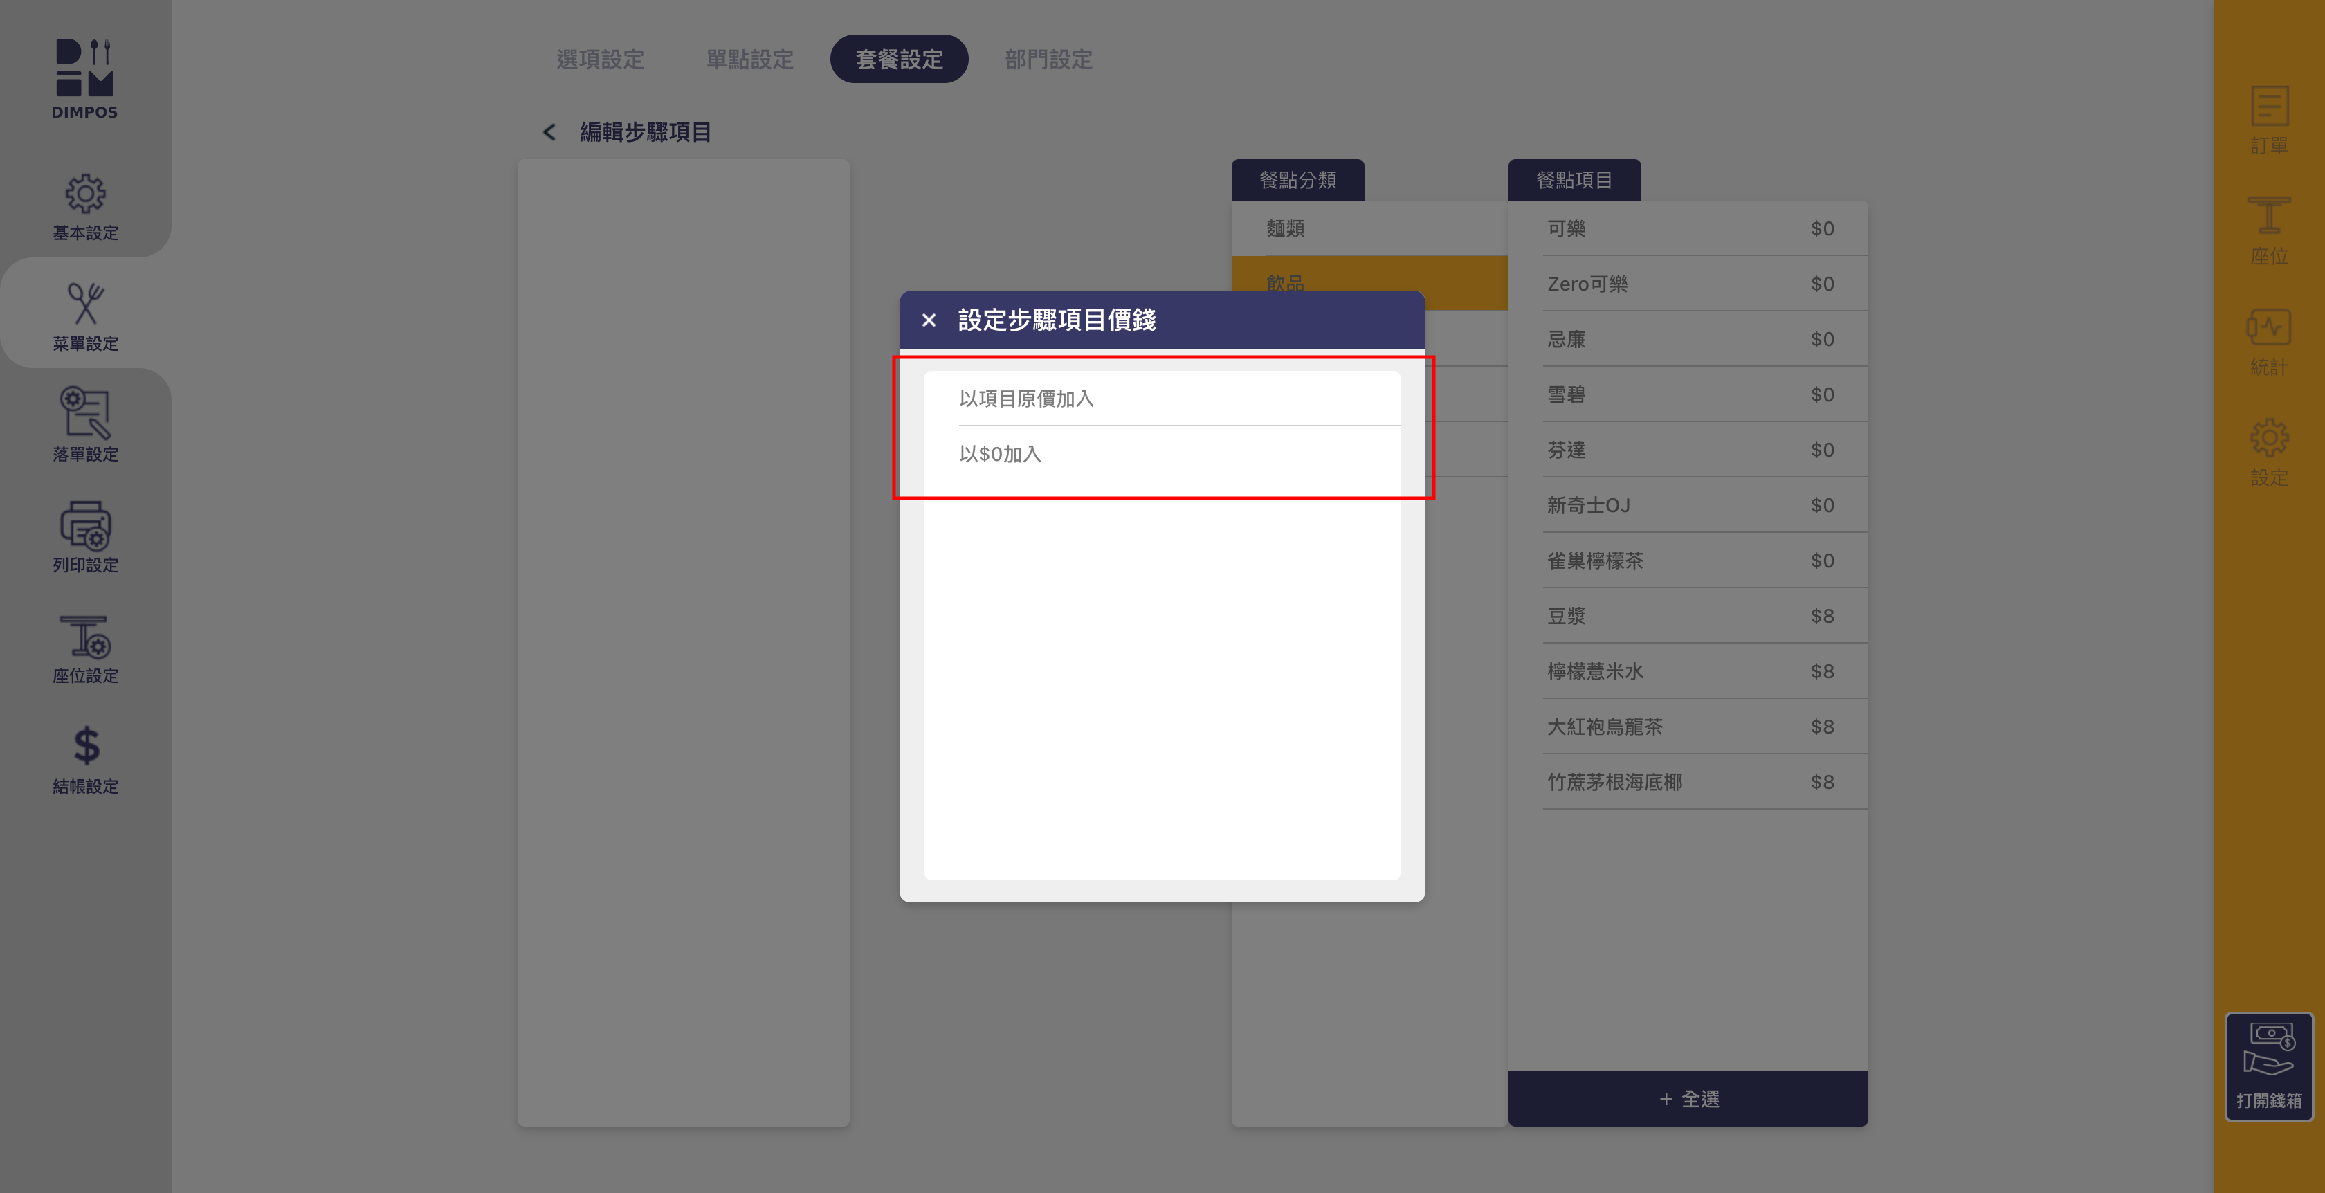Switch to 選項設定 tab
Viewport: 2325px width, 1193px height.
(x=600, y=60)
